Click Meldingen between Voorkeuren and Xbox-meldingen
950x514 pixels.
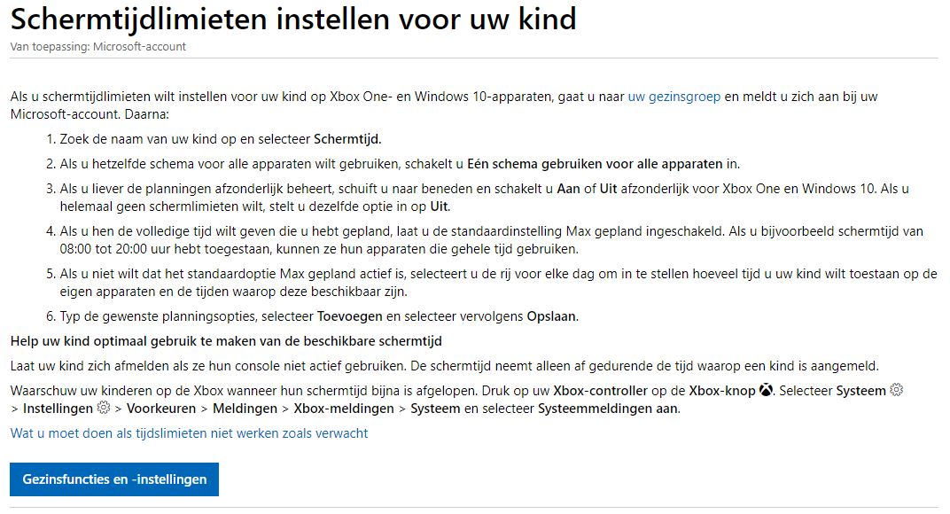[245, 409]
